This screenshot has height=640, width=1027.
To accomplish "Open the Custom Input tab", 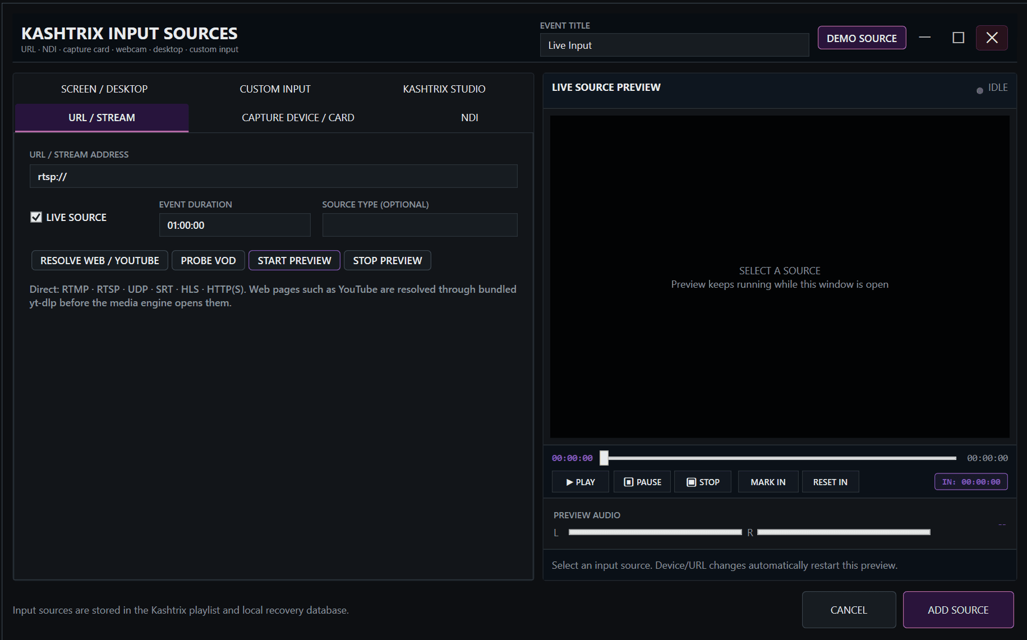I will tap(275, 89).
